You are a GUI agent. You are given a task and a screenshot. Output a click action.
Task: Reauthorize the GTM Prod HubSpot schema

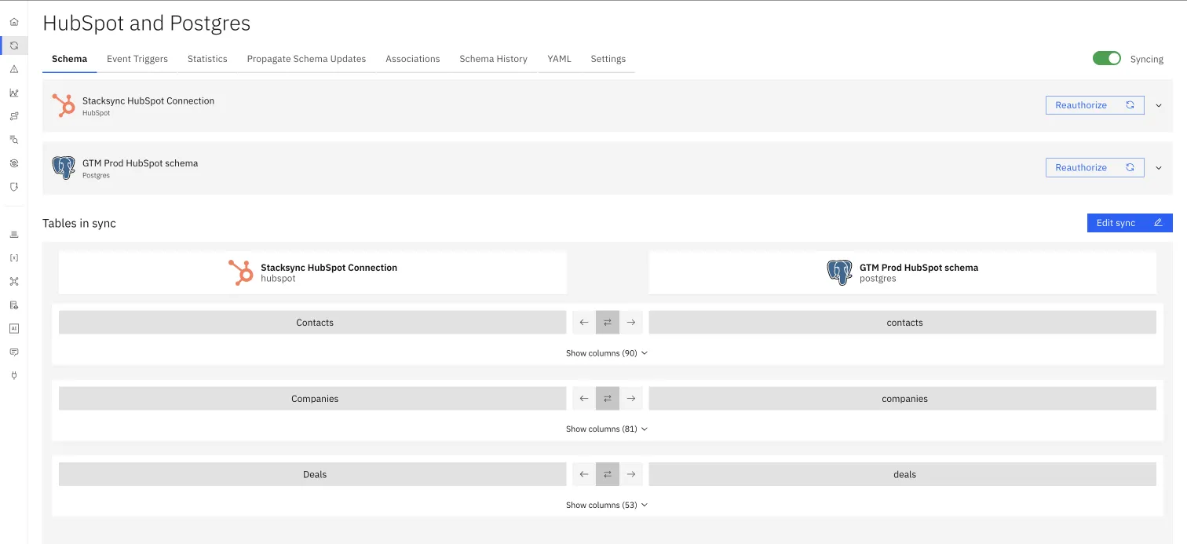pyautogui.click(x=1094, y=167)
